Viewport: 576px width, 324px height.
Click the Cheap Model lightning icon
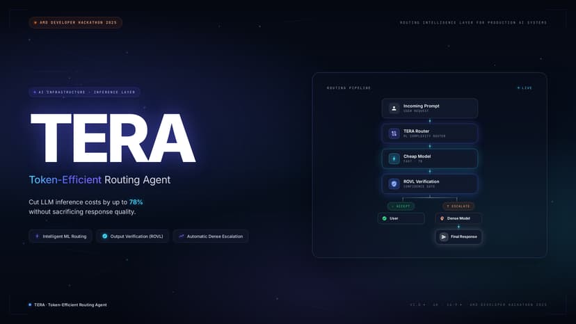[394, 159]
